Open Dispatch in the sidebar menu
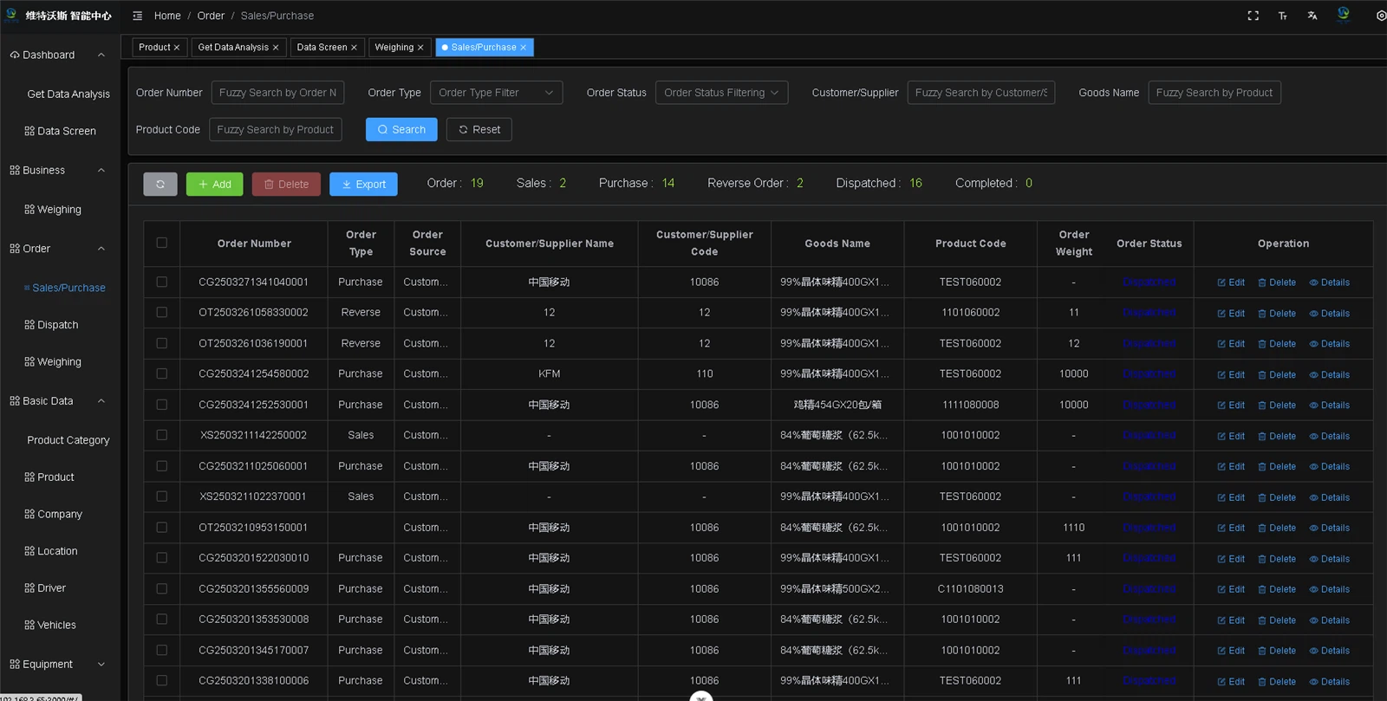 point(57,325)
